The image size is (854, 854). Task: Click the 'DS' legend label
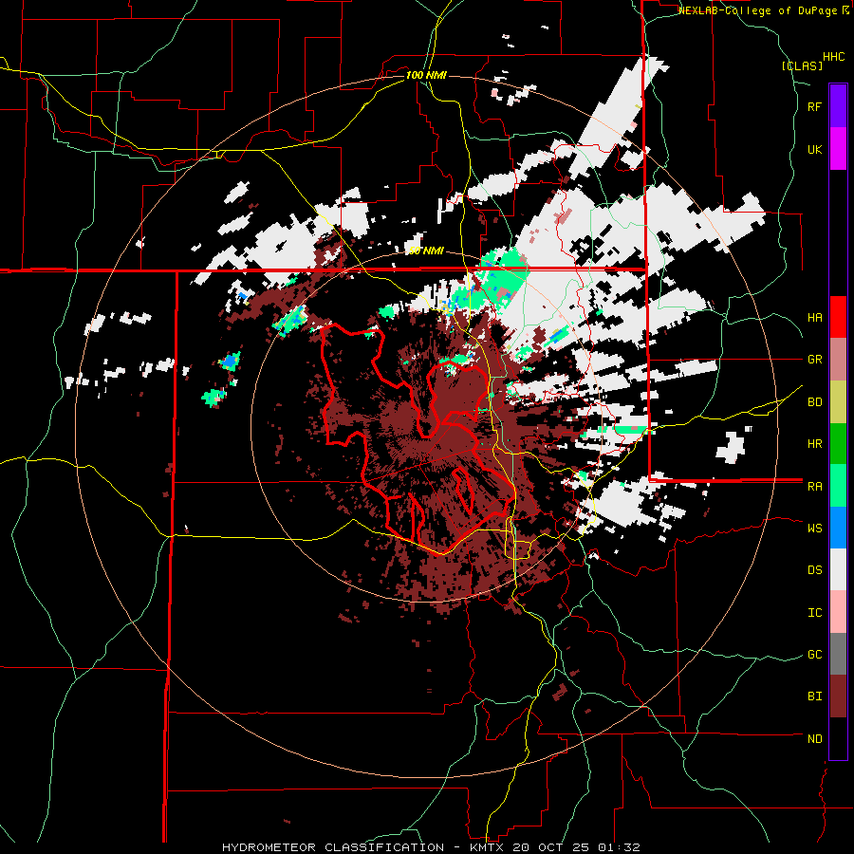click(x=814, y=569)
